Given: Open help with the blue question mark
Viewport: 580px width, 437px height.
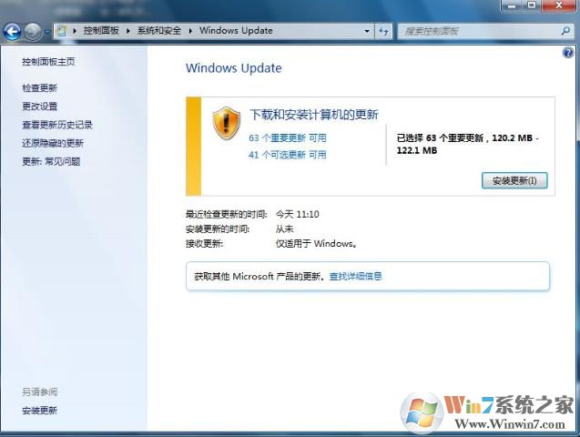Looking at the screenshot, I should [568, 53].
